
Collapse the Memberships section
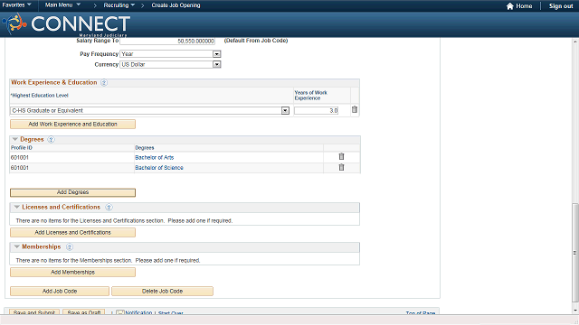tap(16, 246)
